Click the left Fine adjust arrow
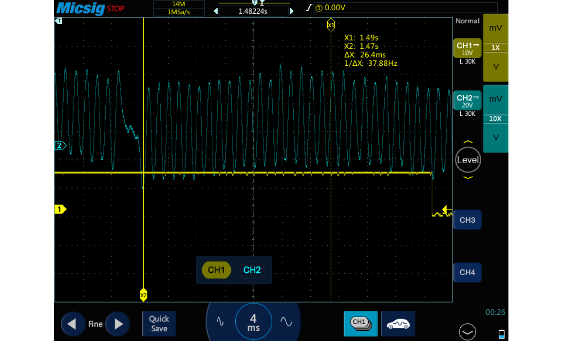Screen dimensions: 563x341 pyautogui.click(x=73, y=324)
